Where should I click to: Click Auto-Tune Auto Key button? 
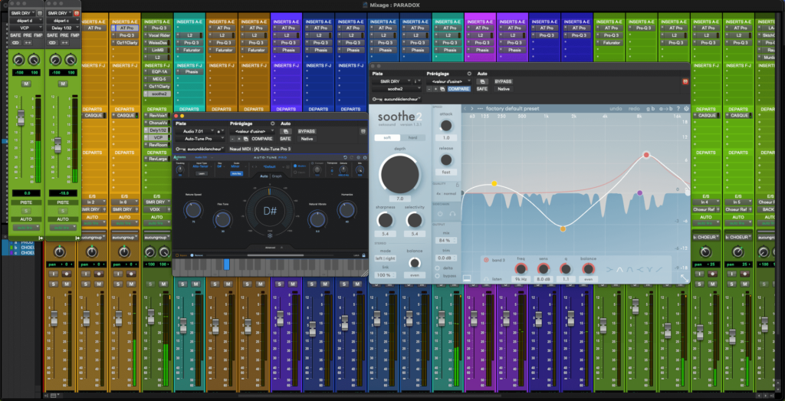point(236,174)
